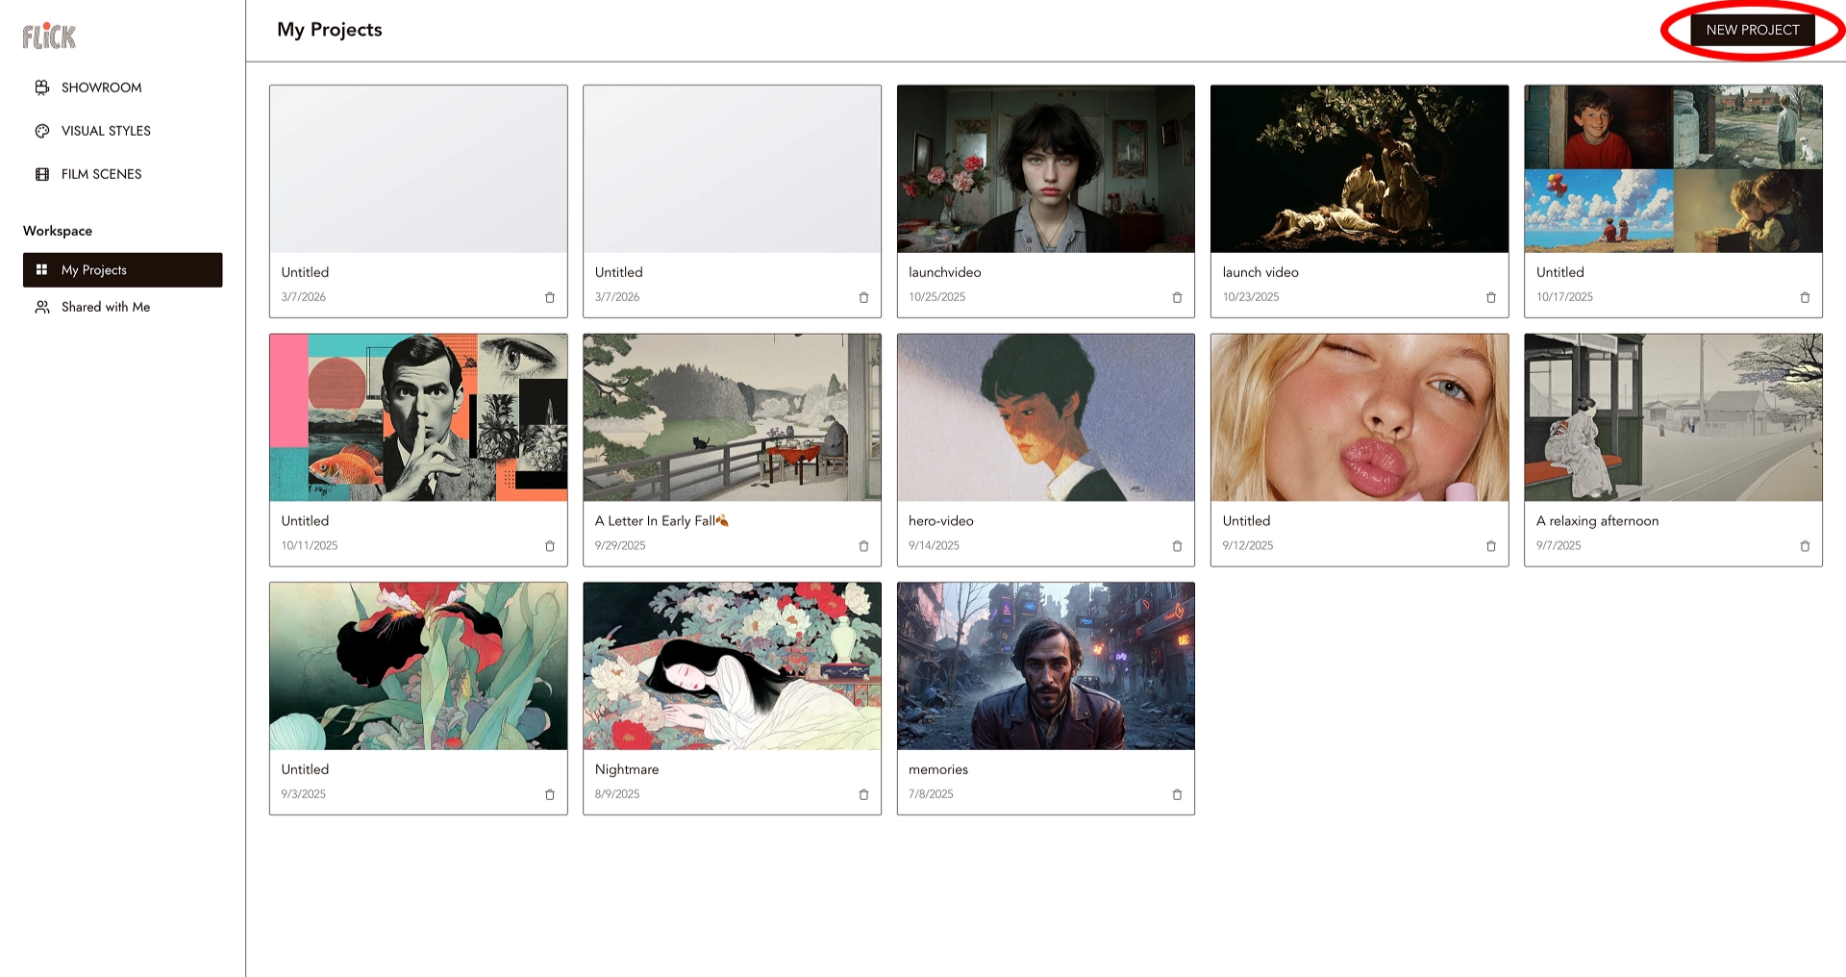Open the Showroom page from sidebar
Viewport: 1846px width, 977px height.
[x=101, y=88]
